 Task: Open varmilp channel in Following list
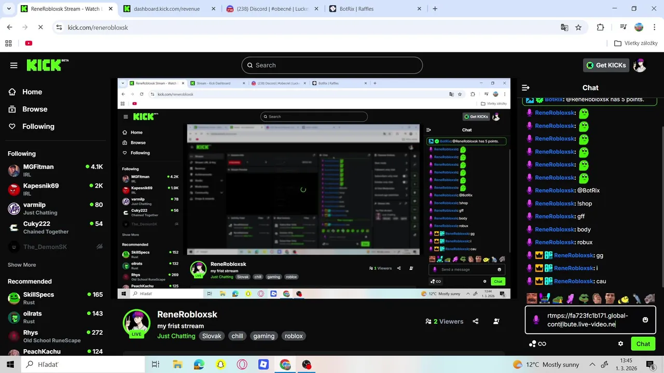tap(56, 208)
